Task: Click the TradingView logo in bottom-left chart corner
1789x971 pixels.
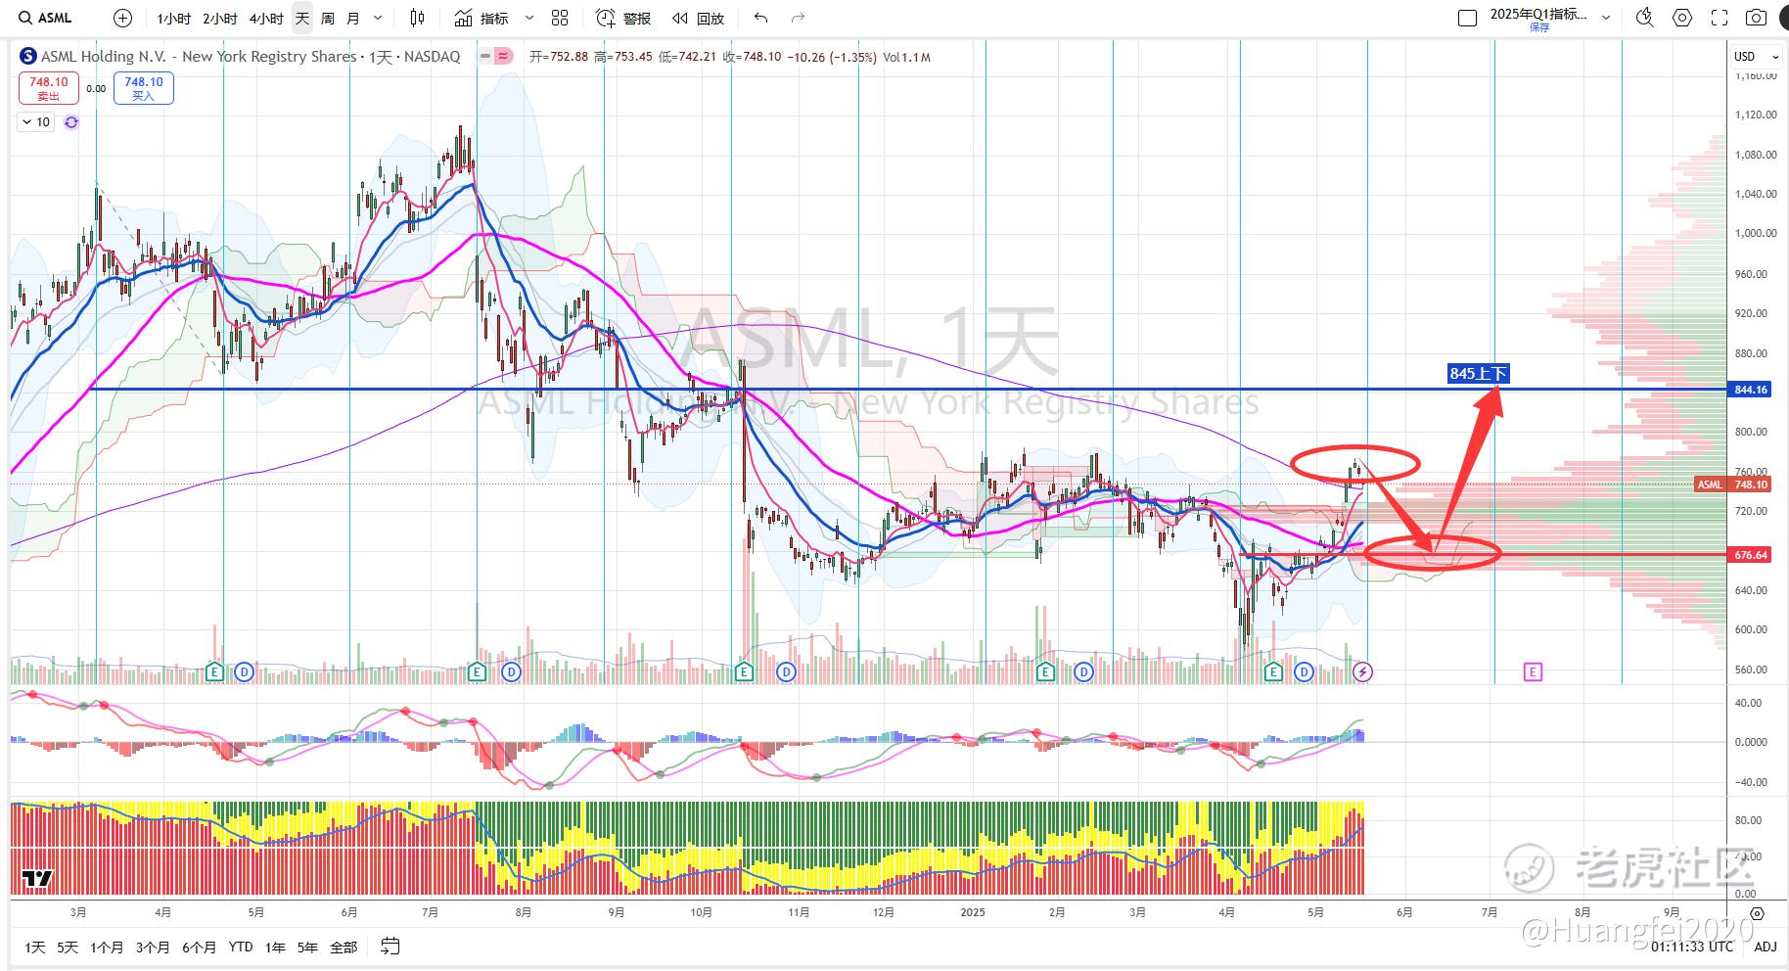Action: click(37, 879)
